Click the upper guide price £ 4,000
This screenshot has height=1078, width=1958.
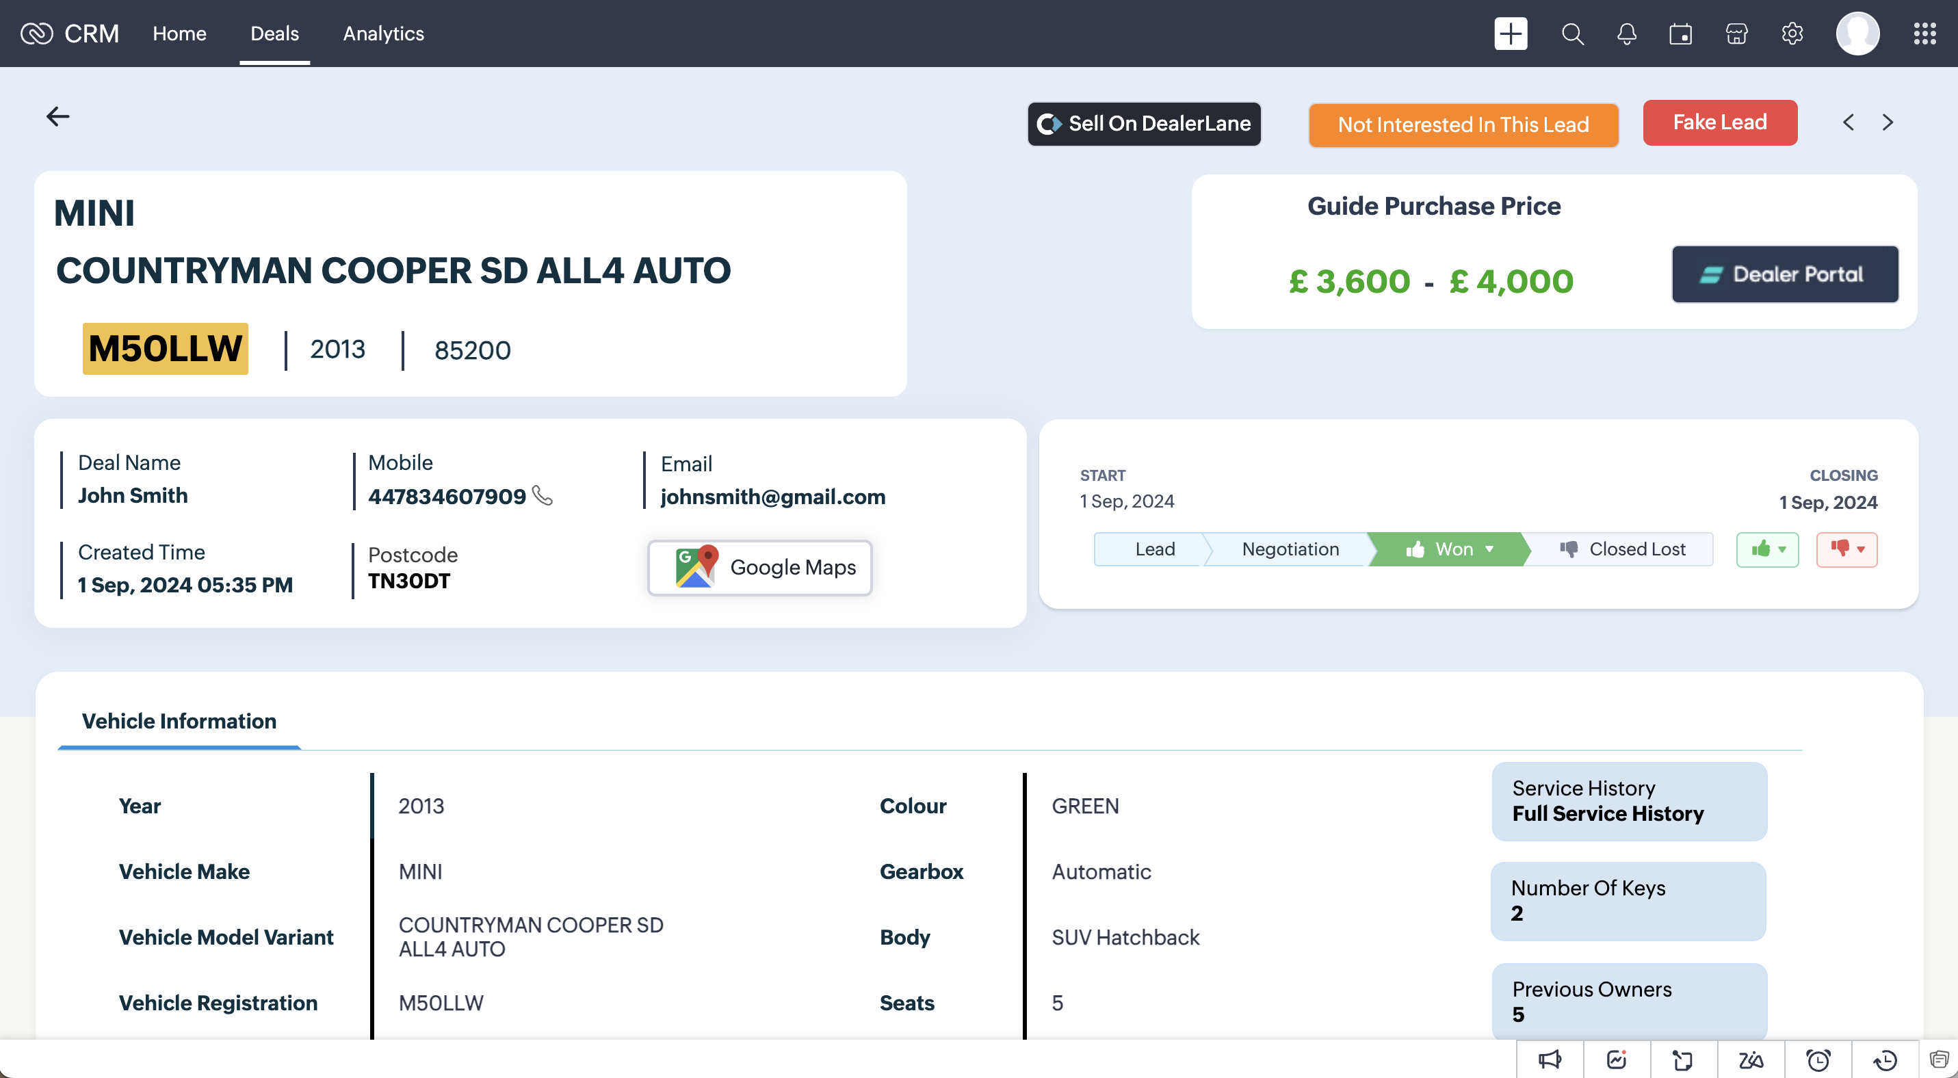(x=1511, y=281)
